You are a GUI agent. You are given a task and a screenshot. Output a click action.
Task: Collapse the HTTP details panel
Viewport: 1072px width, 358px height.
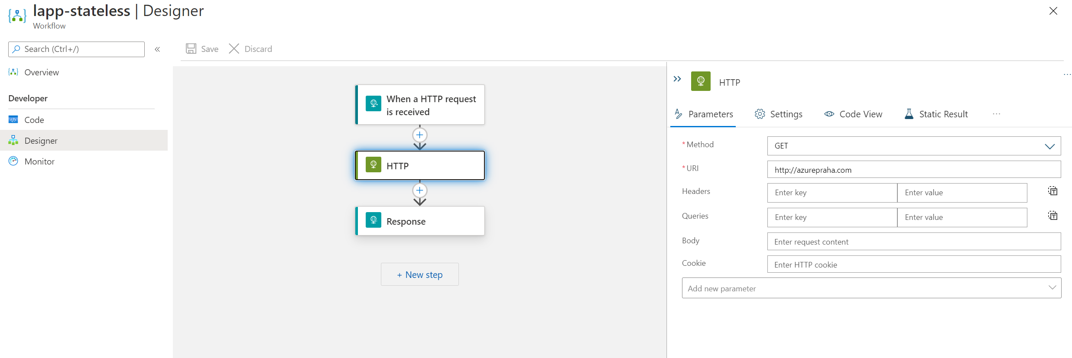coord(677,79)
